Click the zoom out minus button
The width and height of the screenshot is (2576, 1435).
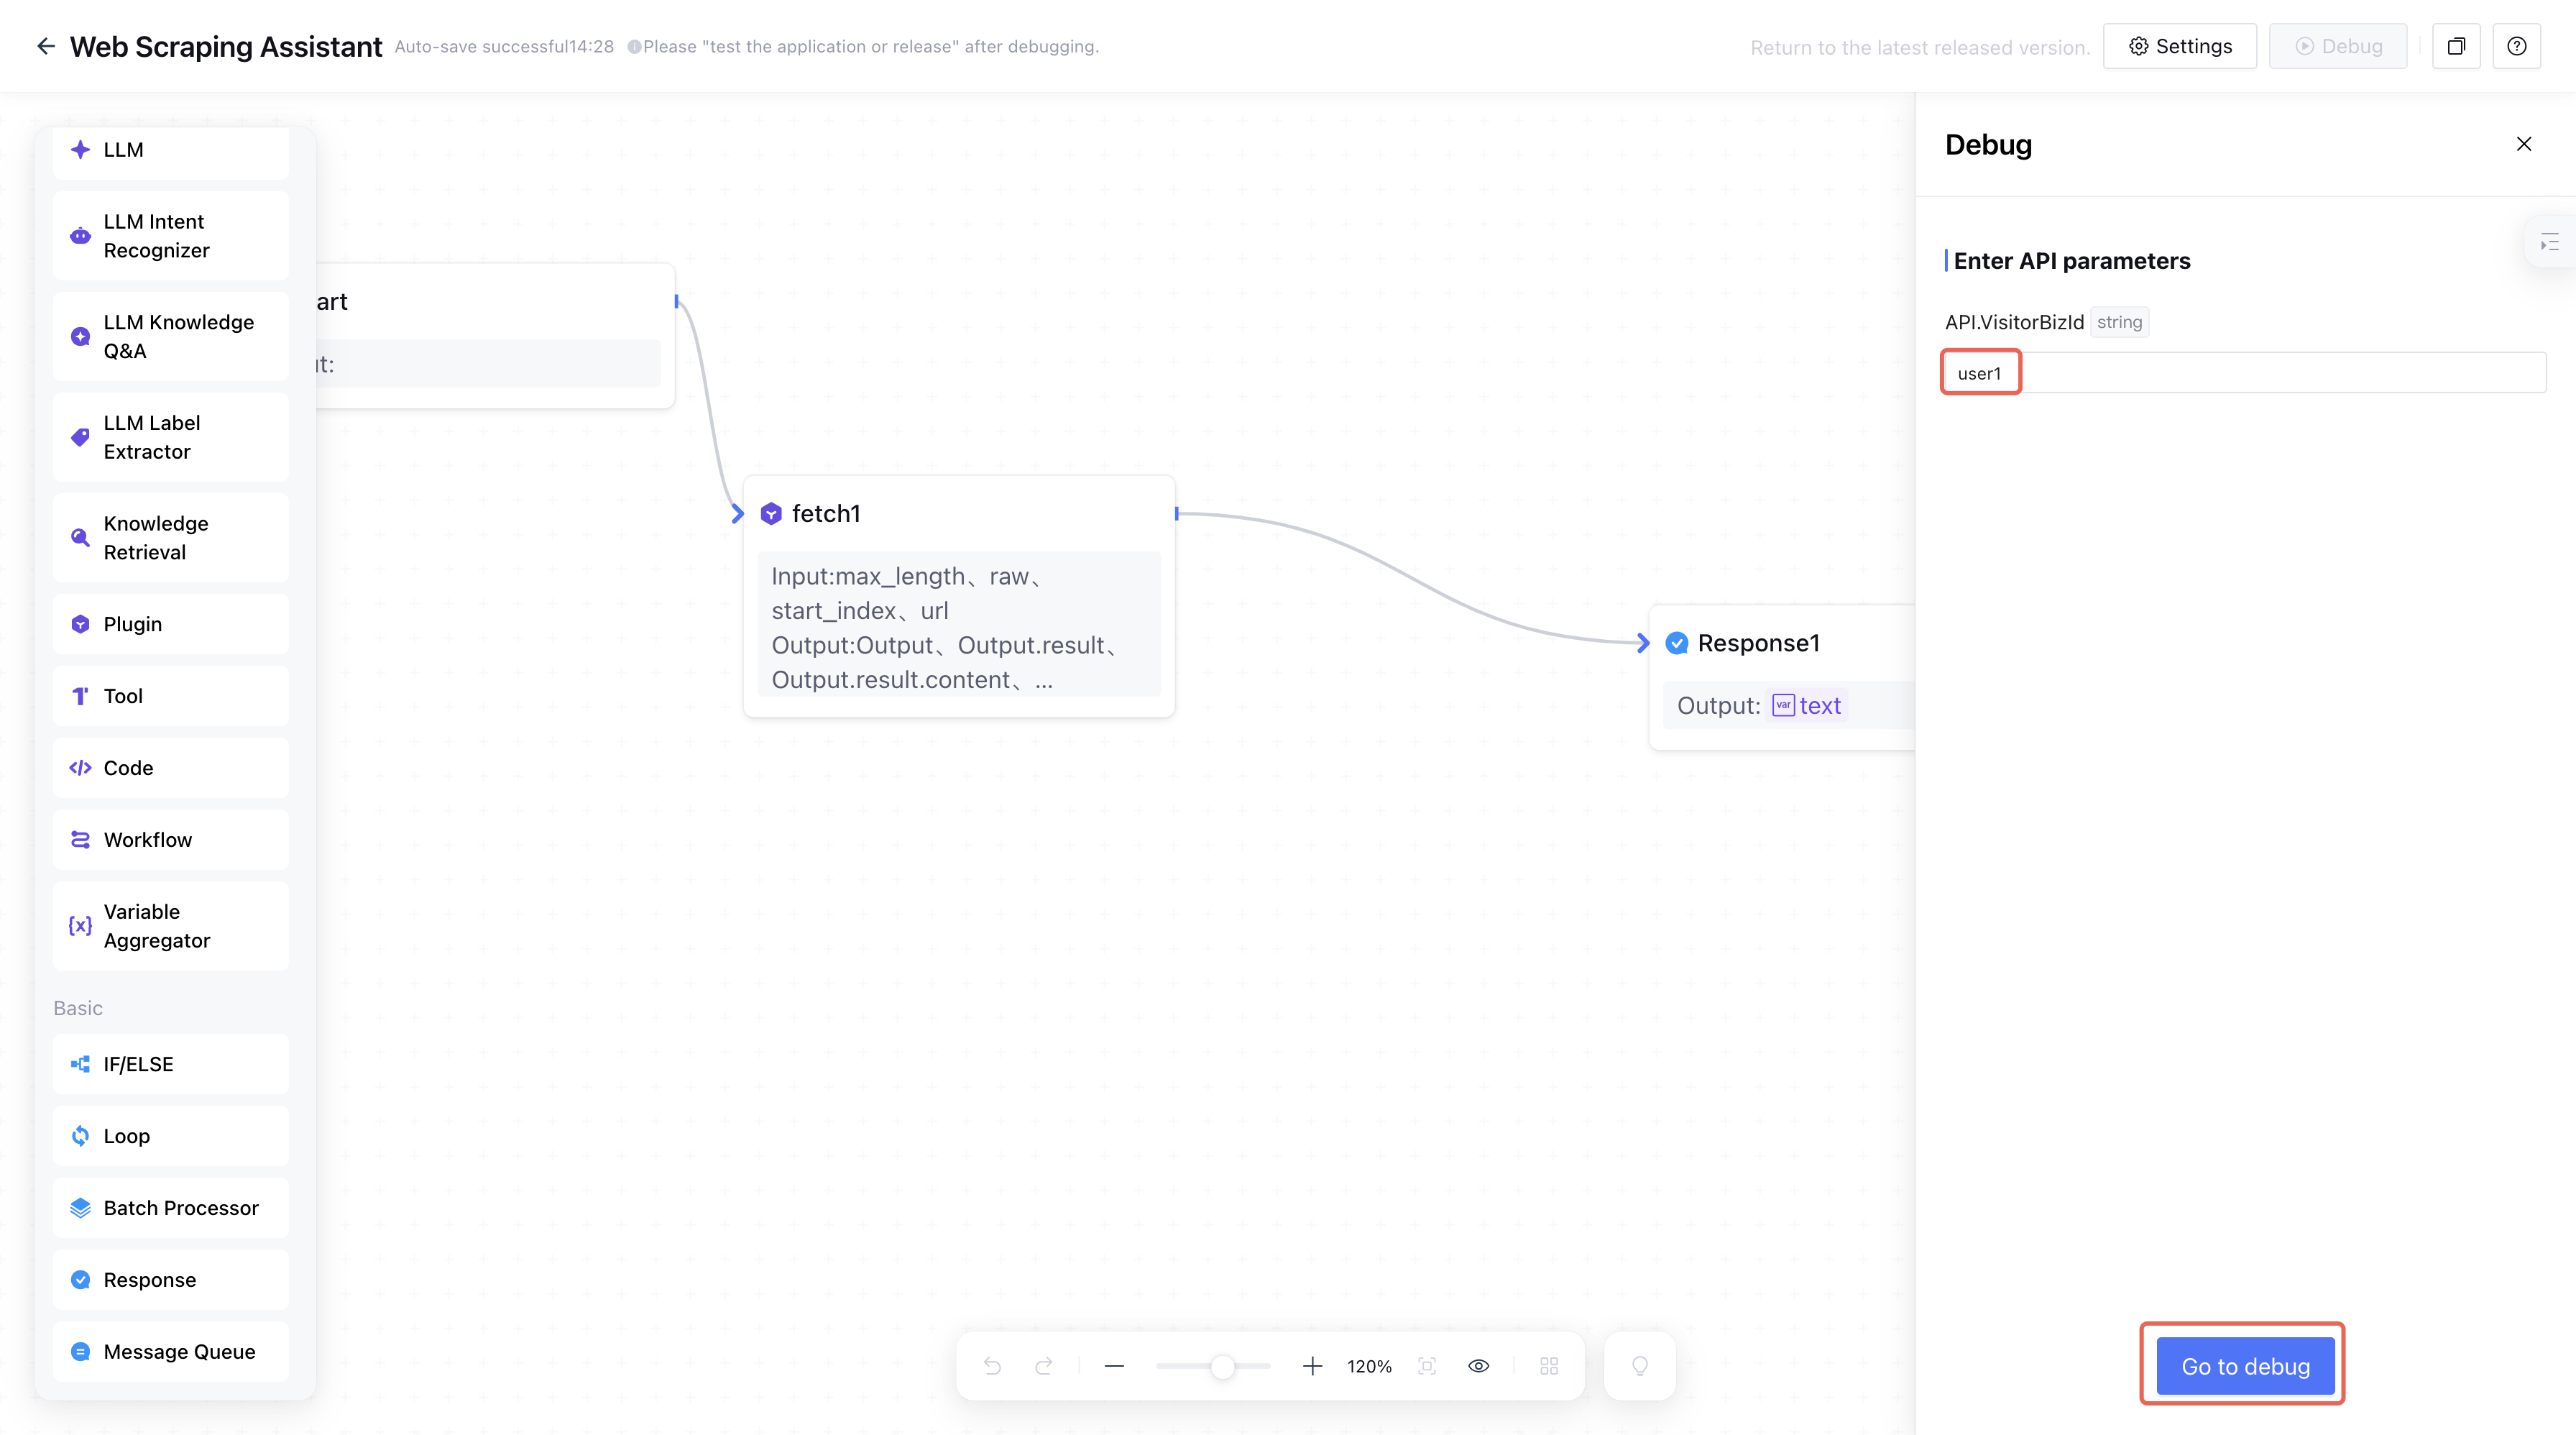[x=1114, y=1366]
